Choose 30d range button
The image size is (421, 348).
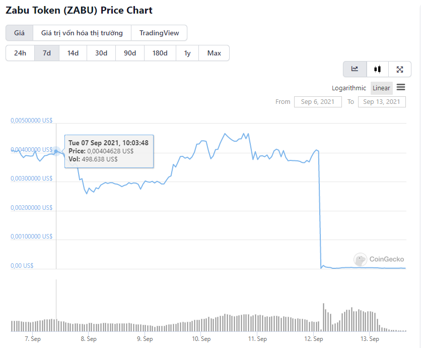click(101, 53)
